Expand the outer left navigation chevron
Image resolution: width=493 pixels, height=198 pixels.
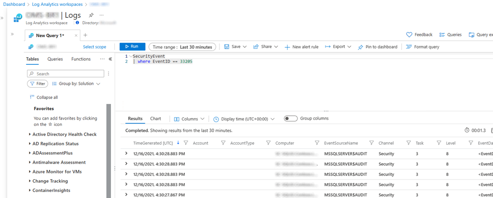(2, 18)
